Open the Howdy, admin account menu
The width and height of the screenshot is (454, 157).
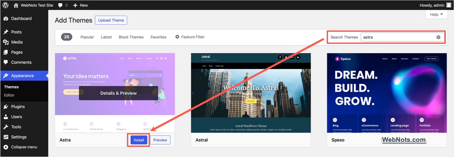point(435,5)
